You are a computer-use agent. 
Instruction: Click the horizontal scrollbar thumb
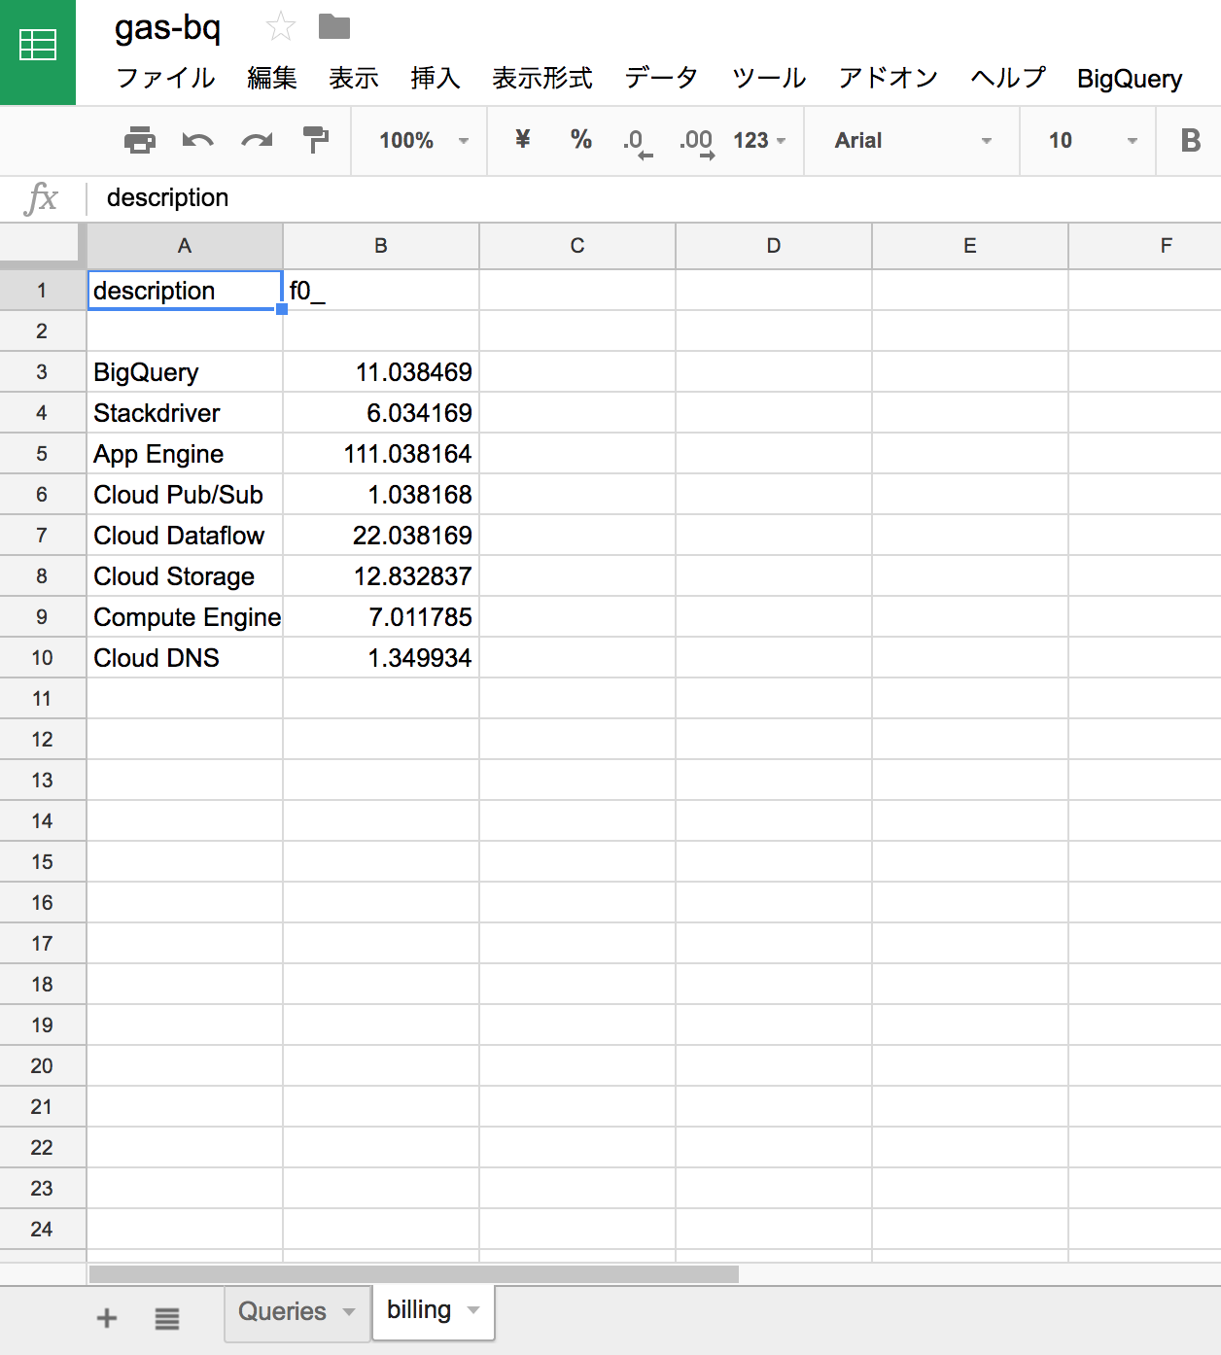[x=414, y=1273]
